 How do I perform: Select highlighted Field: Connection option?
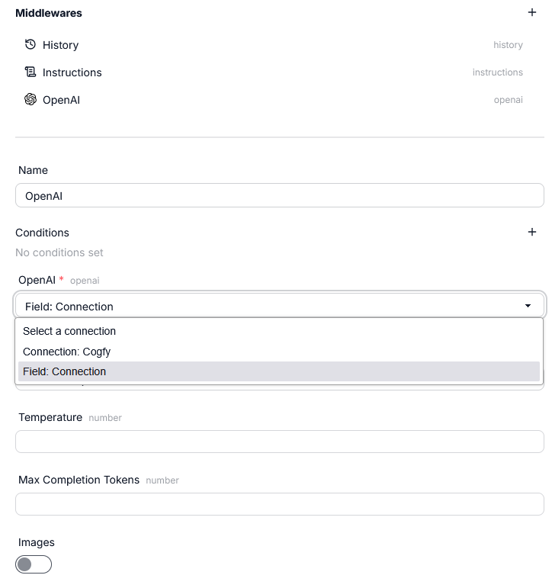(279, 371)
